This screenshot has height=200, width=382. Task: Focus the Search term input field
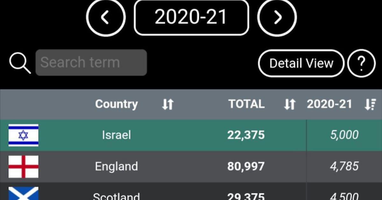tap(91, 63)
